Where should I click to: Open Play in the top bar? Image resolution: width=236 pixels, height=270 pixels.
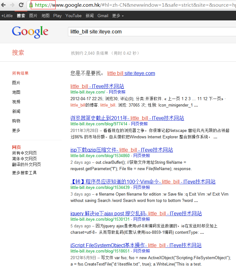click(57, 16)
